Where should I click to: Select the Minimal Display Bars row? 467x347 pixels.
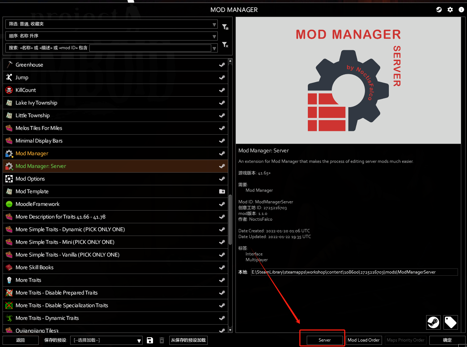click(x=115, y=141)
